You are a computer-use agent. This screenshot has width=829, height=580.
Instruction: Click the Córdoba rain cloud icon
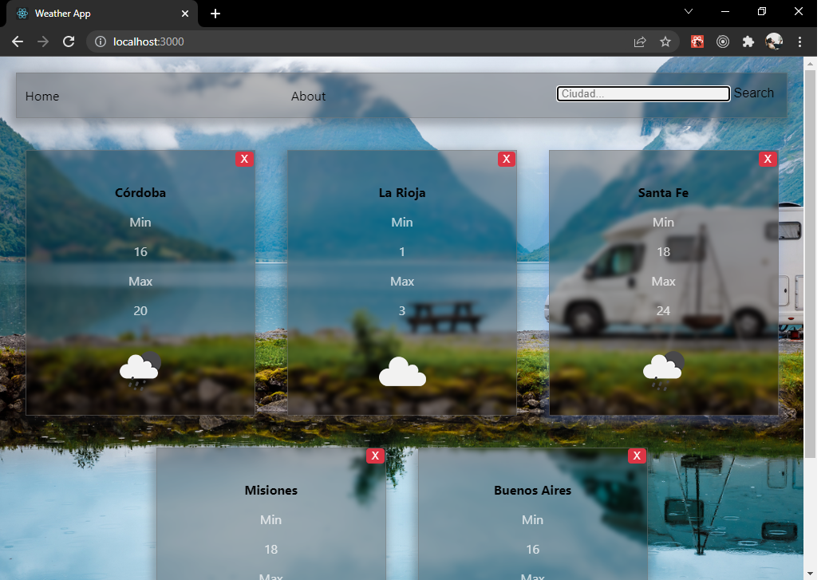pyautogui.click(x=140, y=370)
